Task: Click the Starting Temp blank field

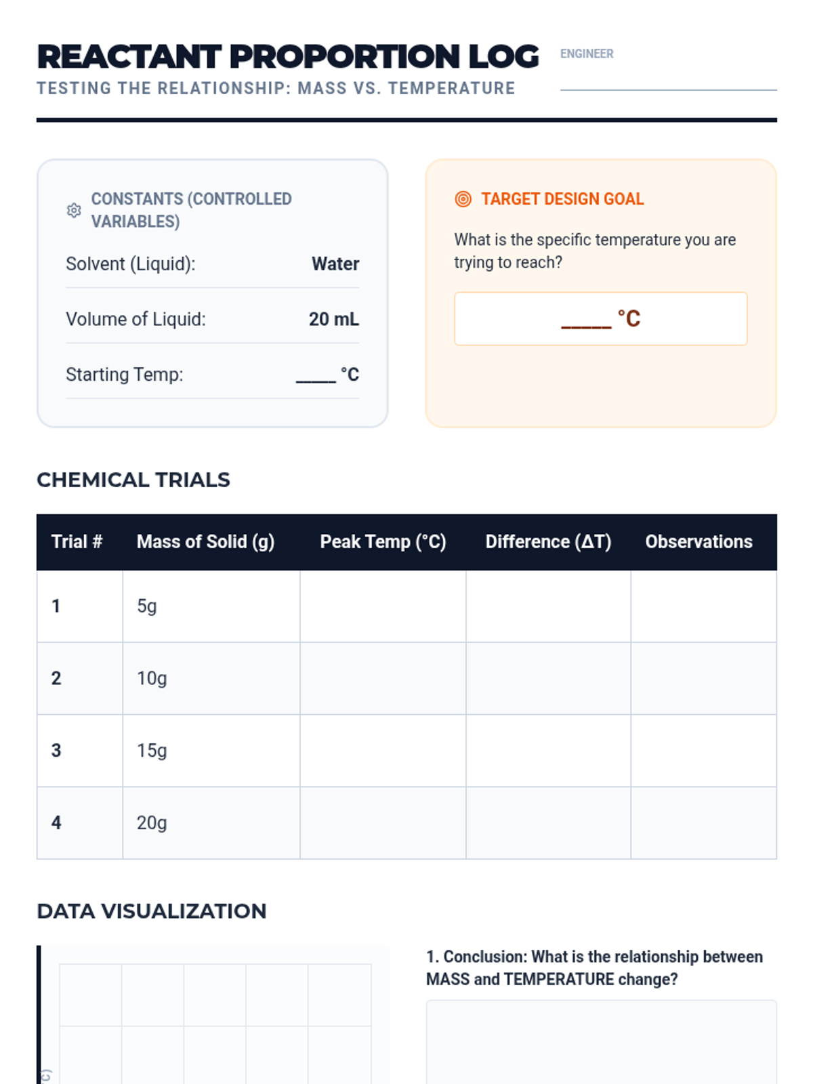Action: tap(316, 375)
